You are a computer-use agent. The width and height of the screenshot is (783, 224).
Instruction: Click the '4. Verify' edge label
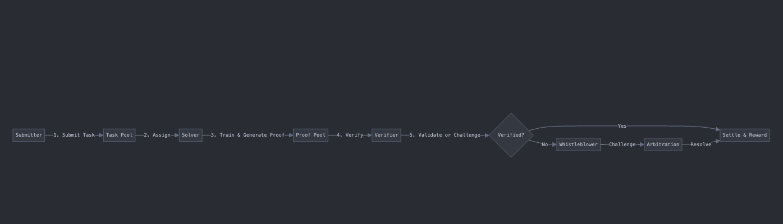350,135
